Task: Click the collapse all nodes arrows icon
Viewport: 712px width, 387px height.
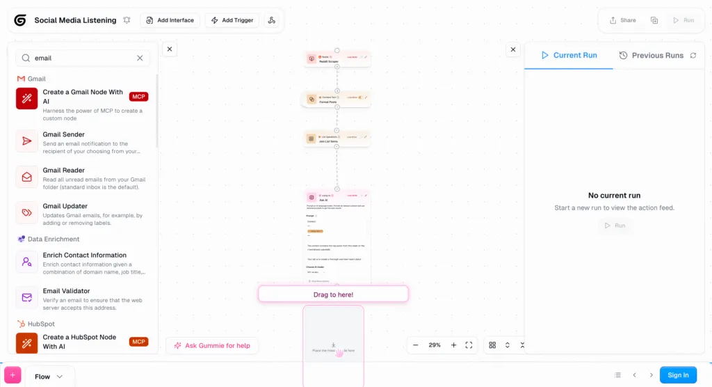Action: [522, 345]
